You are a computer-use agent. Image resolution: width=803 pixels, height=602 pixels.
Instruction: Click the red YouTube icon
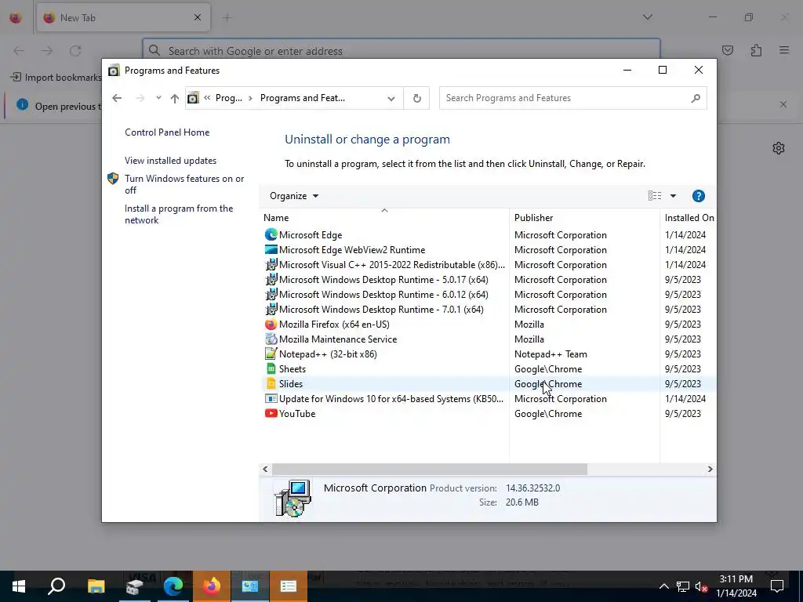[x=271, y=413]
